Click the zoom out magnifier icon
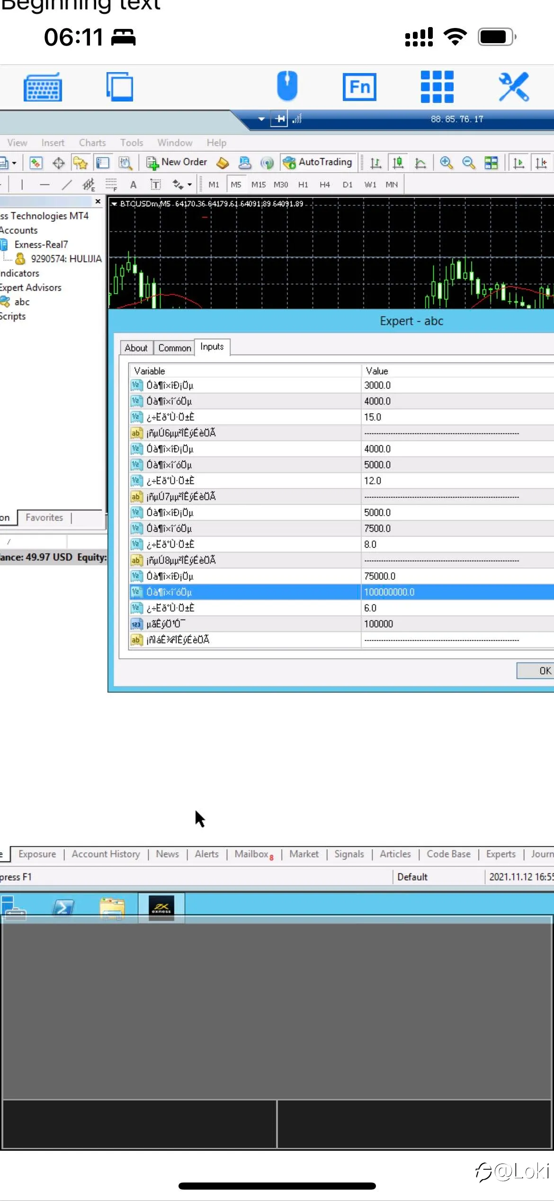 tap(468, 163)
